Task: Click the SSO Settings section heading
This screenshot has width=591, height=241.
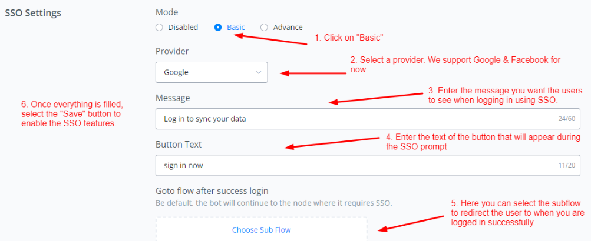Action: pos(33,12)
